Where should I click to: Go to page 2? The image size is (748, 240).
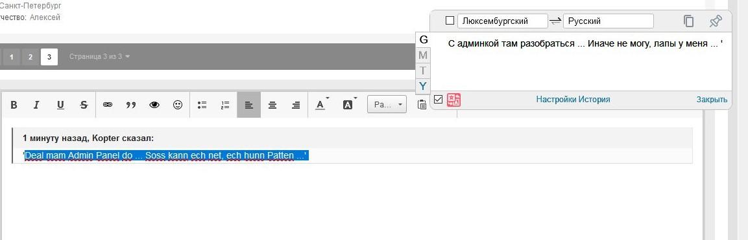(30, 57)
